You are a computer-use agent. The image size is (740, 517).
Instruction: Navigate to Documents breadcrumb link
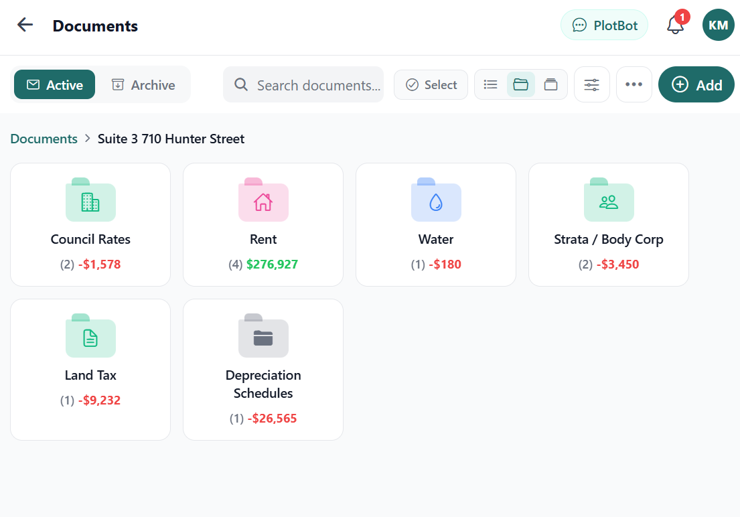44,139
